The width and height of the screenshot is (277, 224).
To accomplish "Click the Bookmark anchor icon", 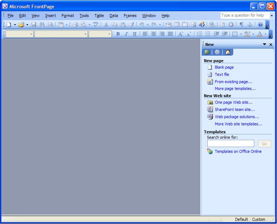I will [250, 25].
